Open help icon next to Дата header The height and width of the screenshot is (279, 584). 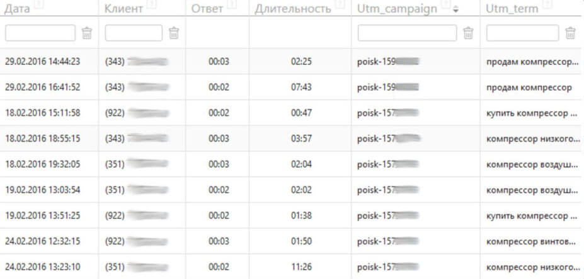[x=39, y=4]
